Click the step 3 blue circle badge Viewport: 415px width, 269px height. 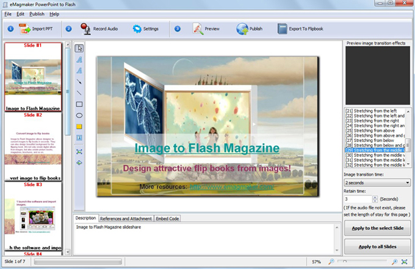point(178,29)
